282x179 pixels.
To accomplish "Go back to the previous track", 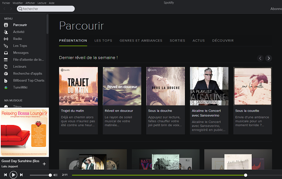I will tap(5, 175).
